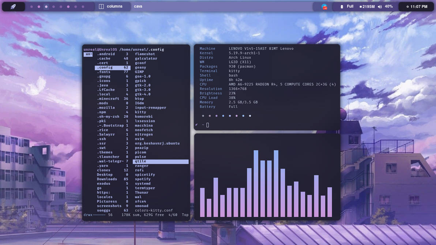436x245 pixels.
Task: Click the 1366×768 resolution value
Action: pyautogui.click(x=237, y=89)
